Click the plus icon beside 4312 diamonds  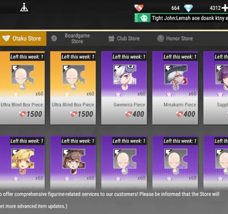click(225, 8)
